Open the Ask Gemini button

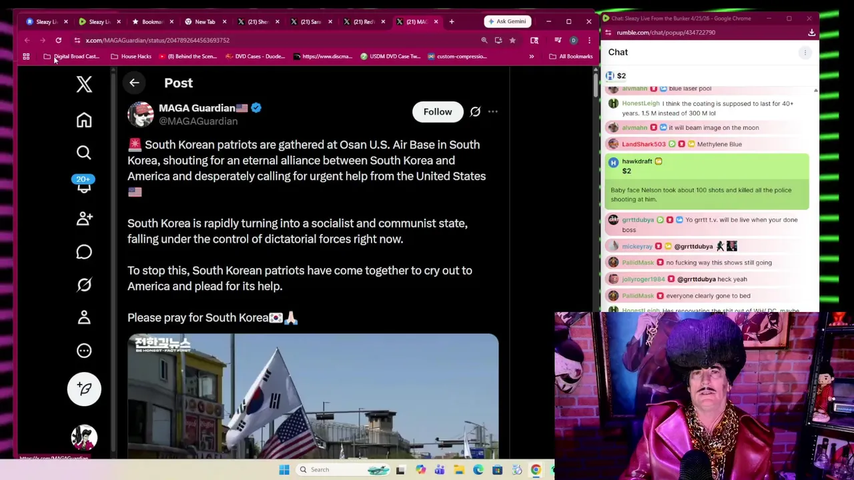tap(508, 21)
